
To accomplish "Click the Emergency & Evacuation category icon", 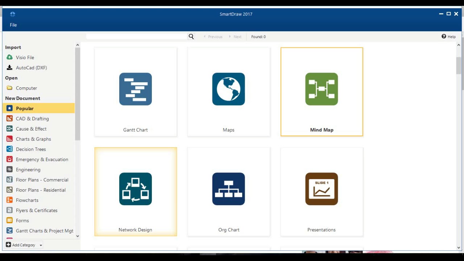I will [9, 159].
